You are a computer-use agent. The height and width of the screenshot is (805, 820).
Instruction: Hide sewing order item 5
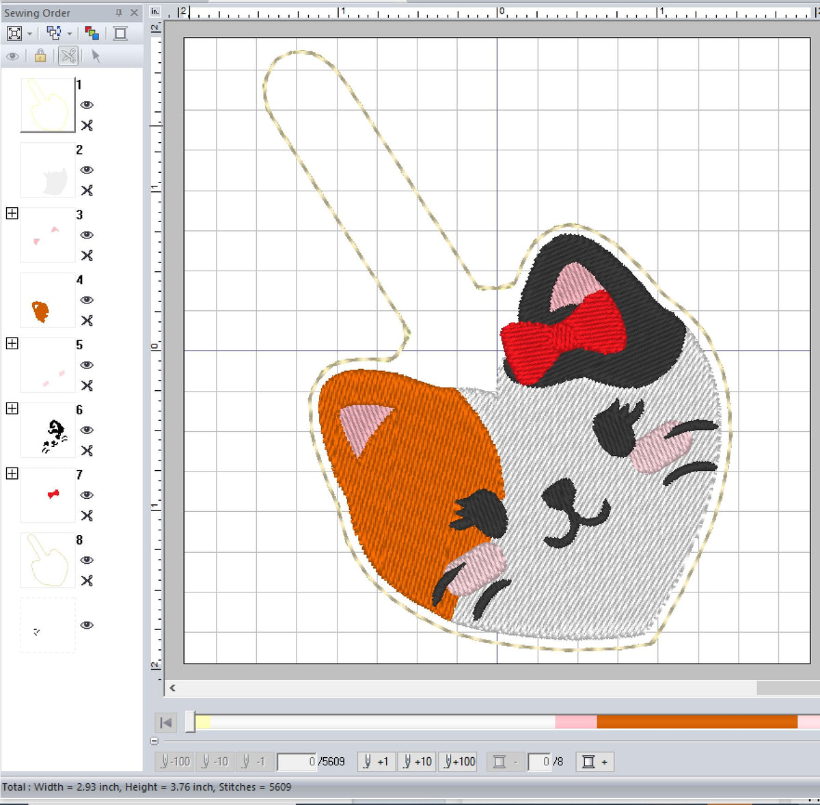click(x=87, y=364)
